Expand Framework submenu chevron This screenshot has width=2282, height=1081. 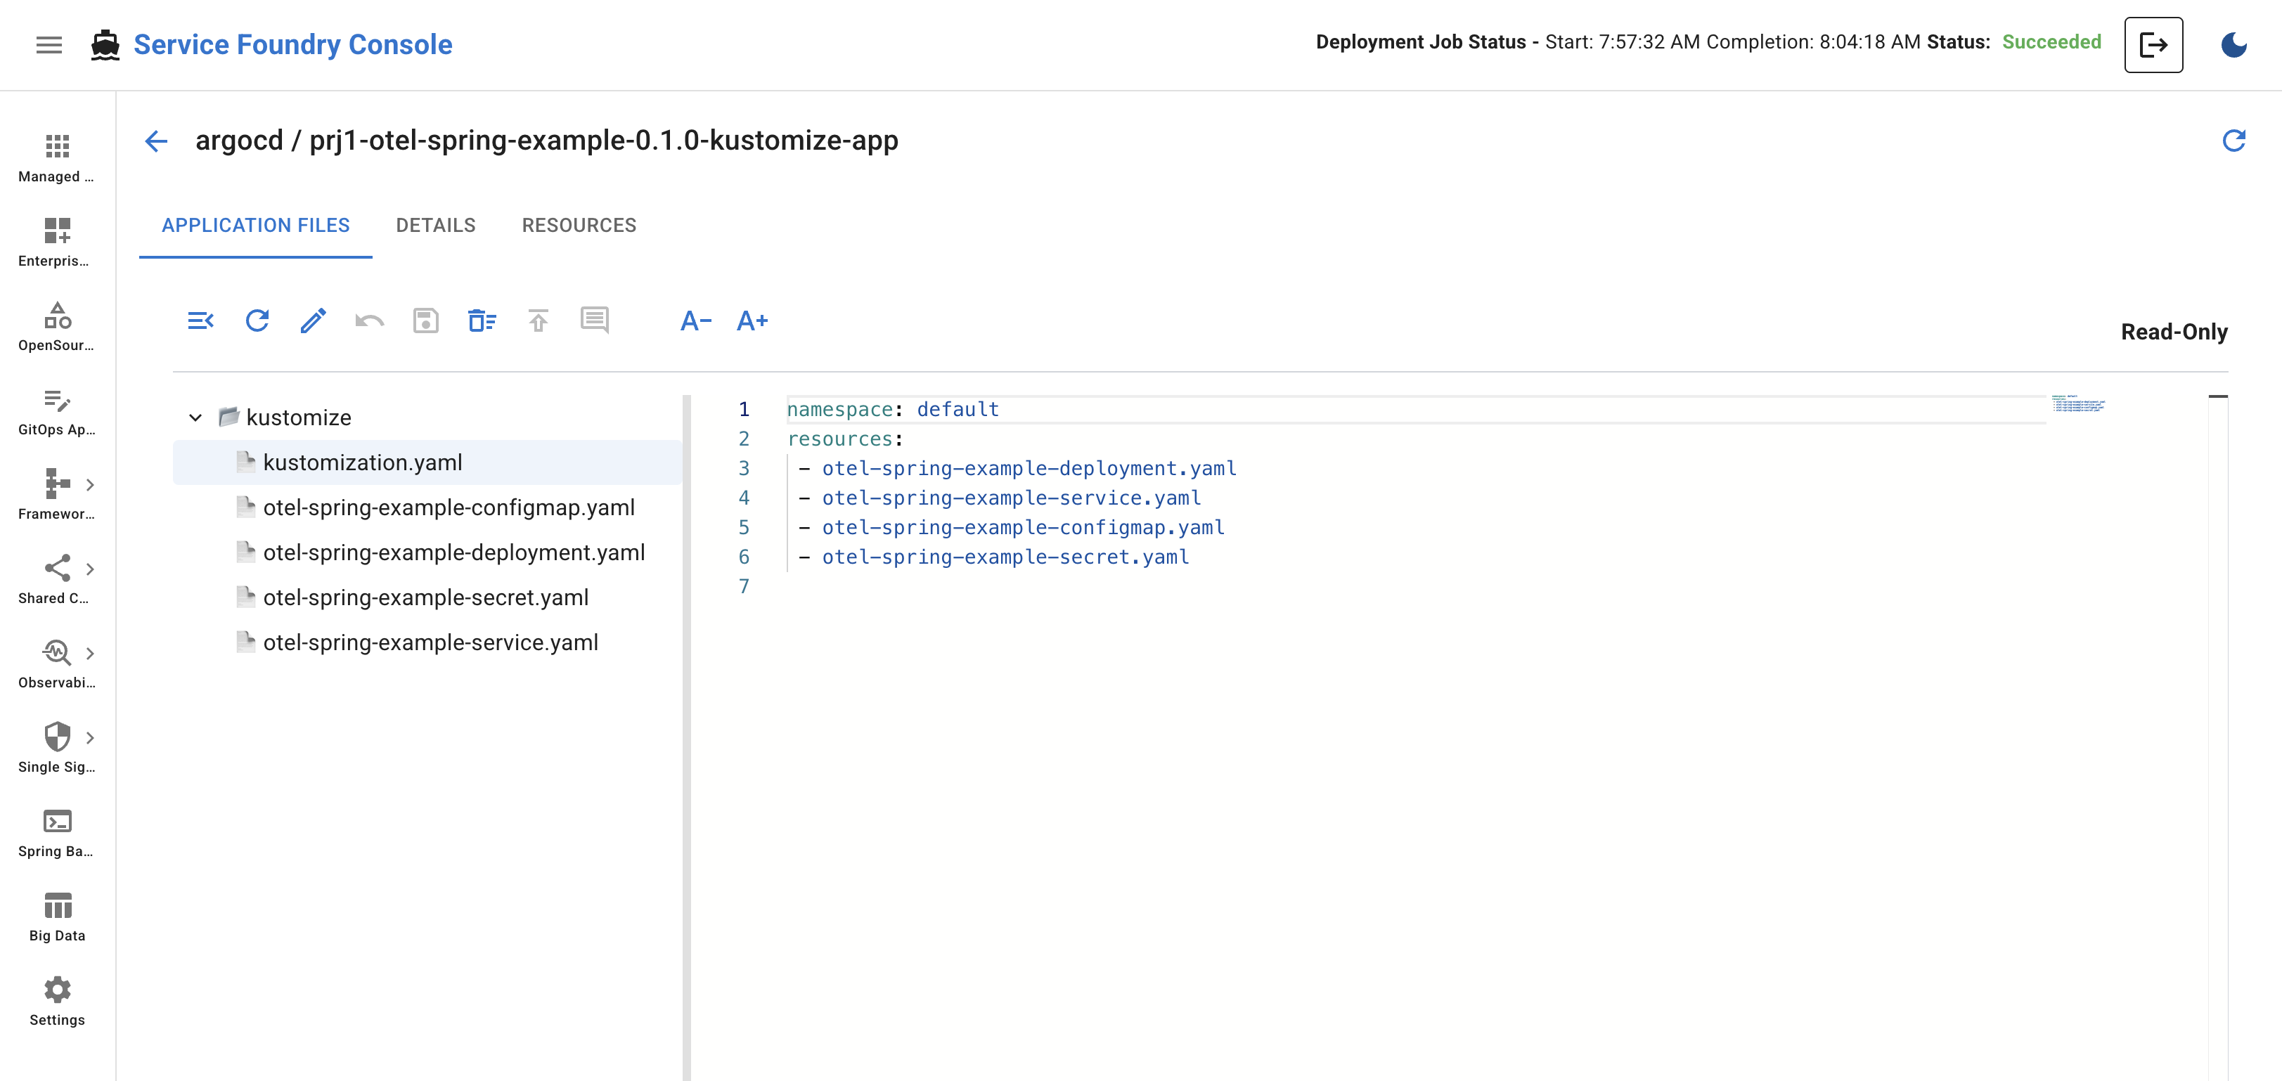tap(89, 484)
